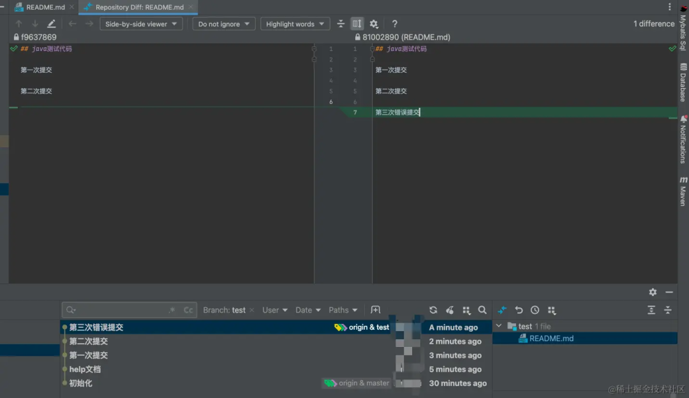Open Paths filter dropdown
This screenshot has width=689, height=398.
pos(343,310)
